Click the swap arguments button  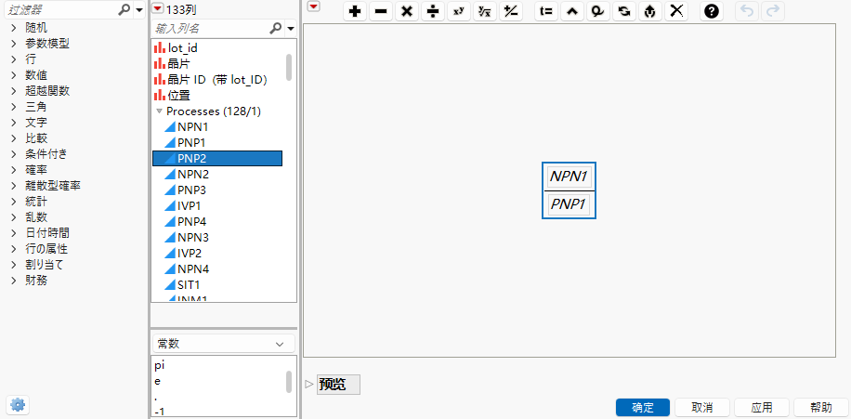(x=624, y=11)
